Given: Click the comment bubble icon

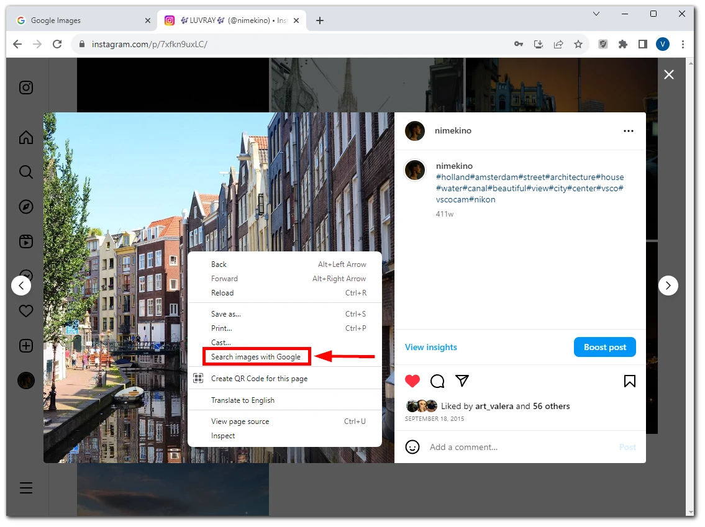Looking at the screenshot, I should pyautogui.click(x=437, y=381).
